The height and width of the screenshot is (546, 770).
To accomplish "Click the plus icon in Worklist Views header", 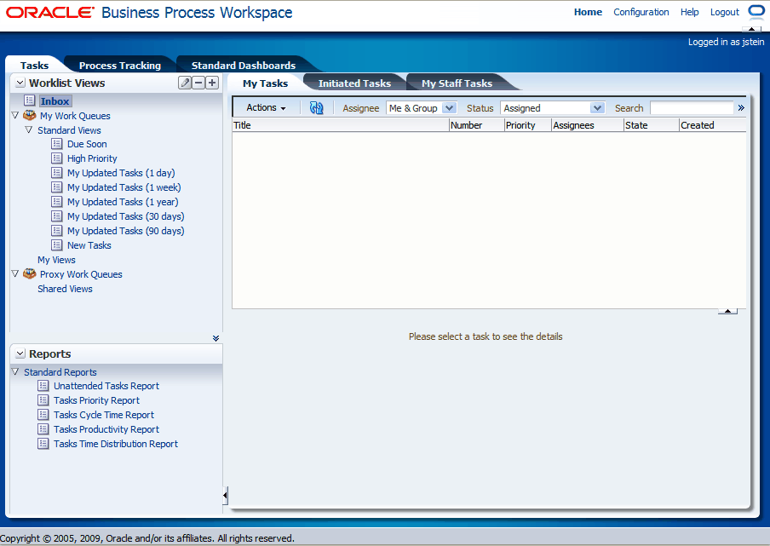I will click(x=212, y=83).
